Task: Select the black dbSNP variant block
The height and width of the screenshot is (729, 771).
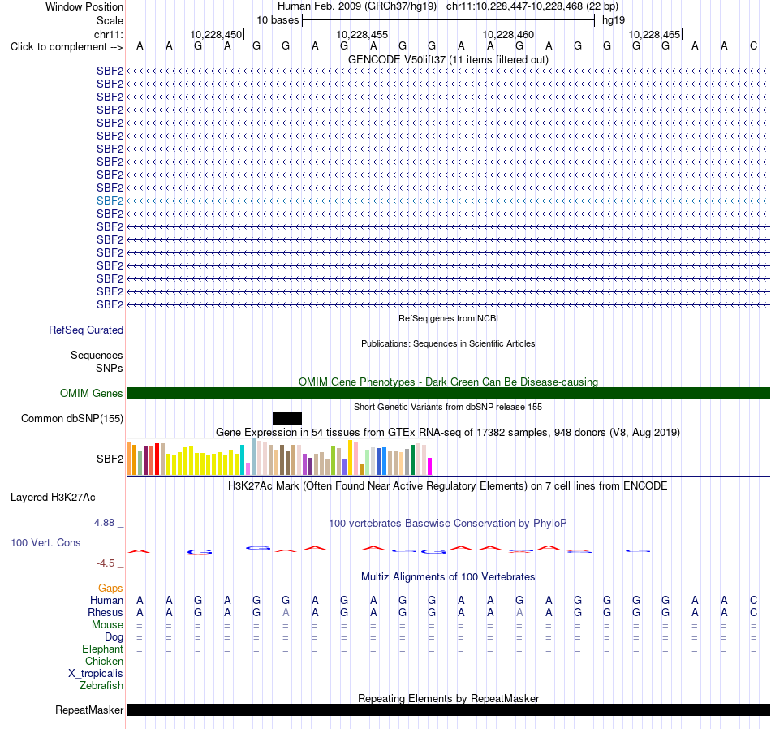Action: [287, 419]
